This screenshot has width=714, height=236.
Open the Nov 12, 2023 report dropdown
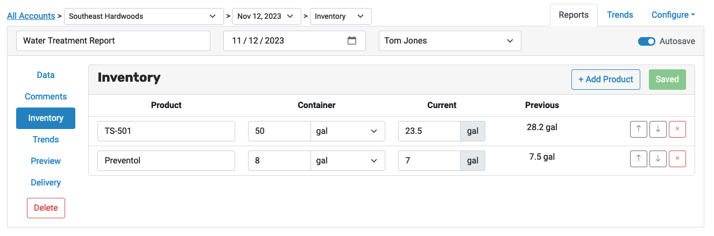[266, 16]
